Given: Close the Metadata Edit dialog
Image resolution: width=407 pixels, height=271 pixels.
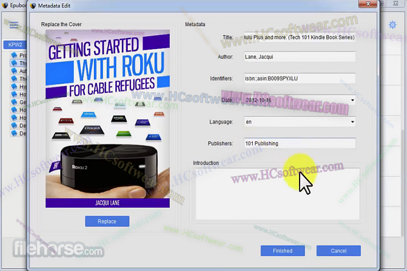Looking at the screenshot, I should click(368, 5).
